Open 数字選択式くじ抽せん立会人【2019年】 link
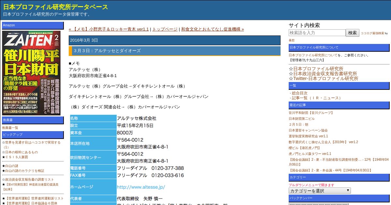 click(323, 142)
